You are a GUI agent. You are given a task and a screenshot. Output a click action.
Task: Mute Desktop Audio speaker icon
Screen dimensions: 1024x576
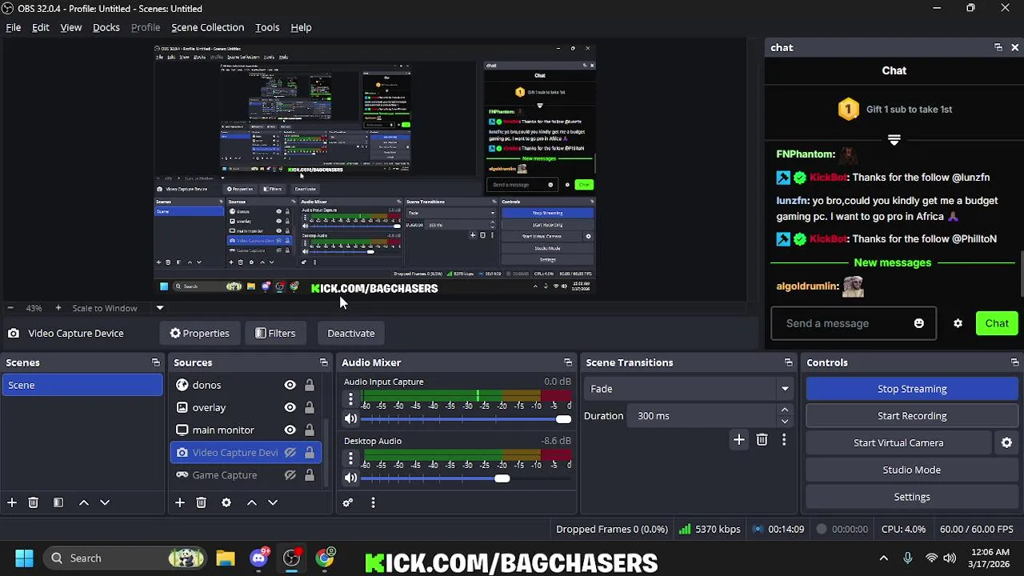350,478
